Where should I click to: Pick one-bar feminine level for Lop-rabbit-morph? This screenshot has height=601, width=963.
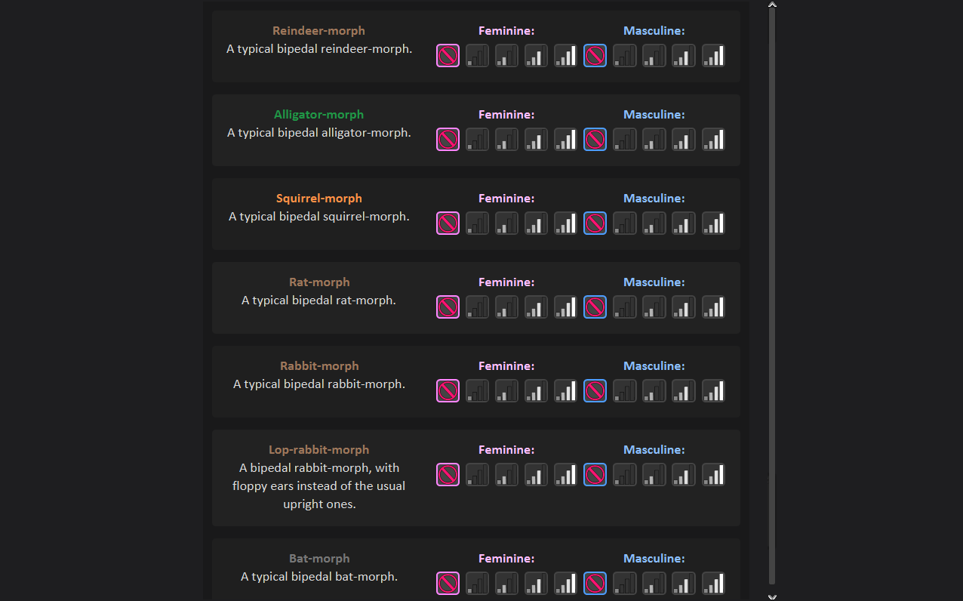tap(477, 475)
